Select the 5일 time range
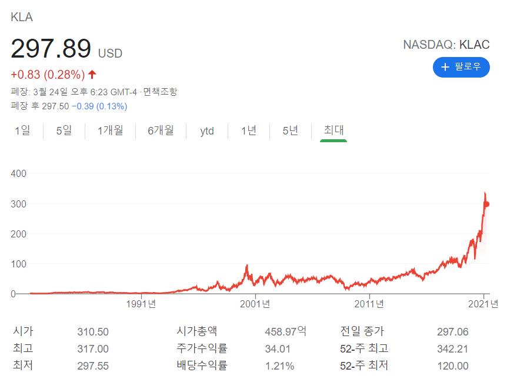The width and height of the screenshot is (507, 379). (x=65, y=131)
